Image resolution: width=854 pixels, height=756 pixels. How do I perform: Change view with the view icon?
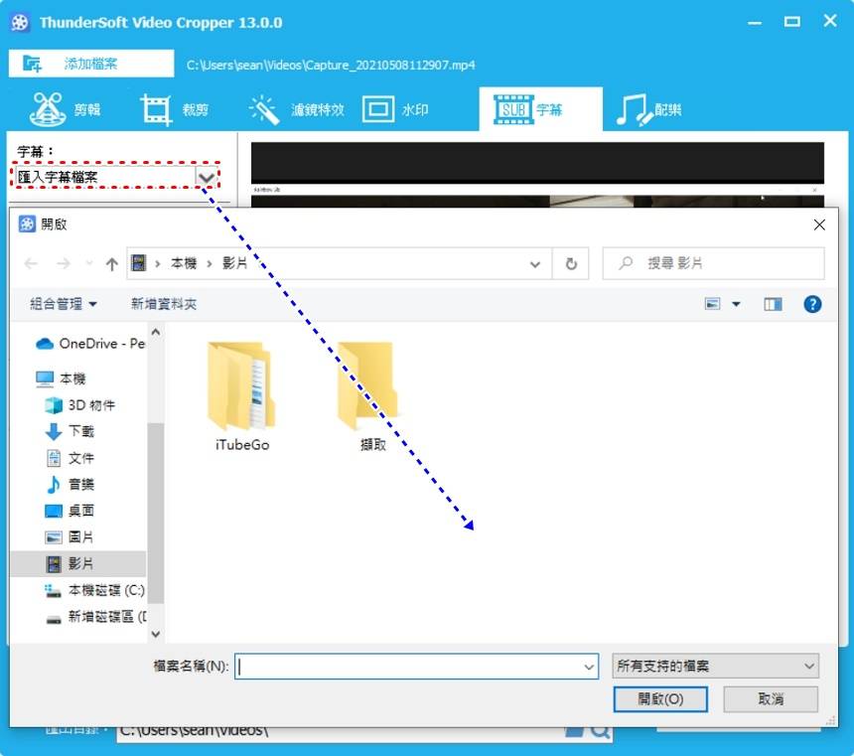pos(712,304)
